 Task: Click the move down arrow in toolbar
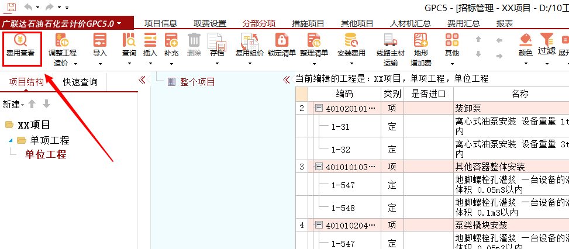[x=478, y=54]
